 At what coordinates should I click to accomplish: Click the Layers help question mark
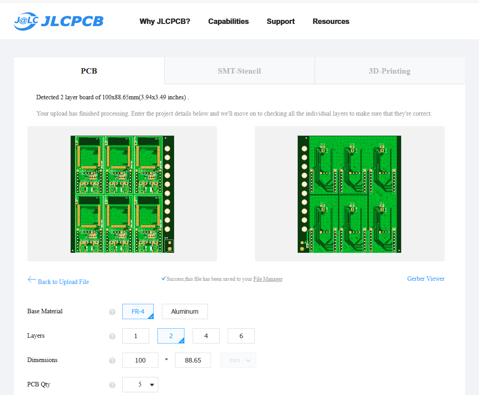coord(112,336)
